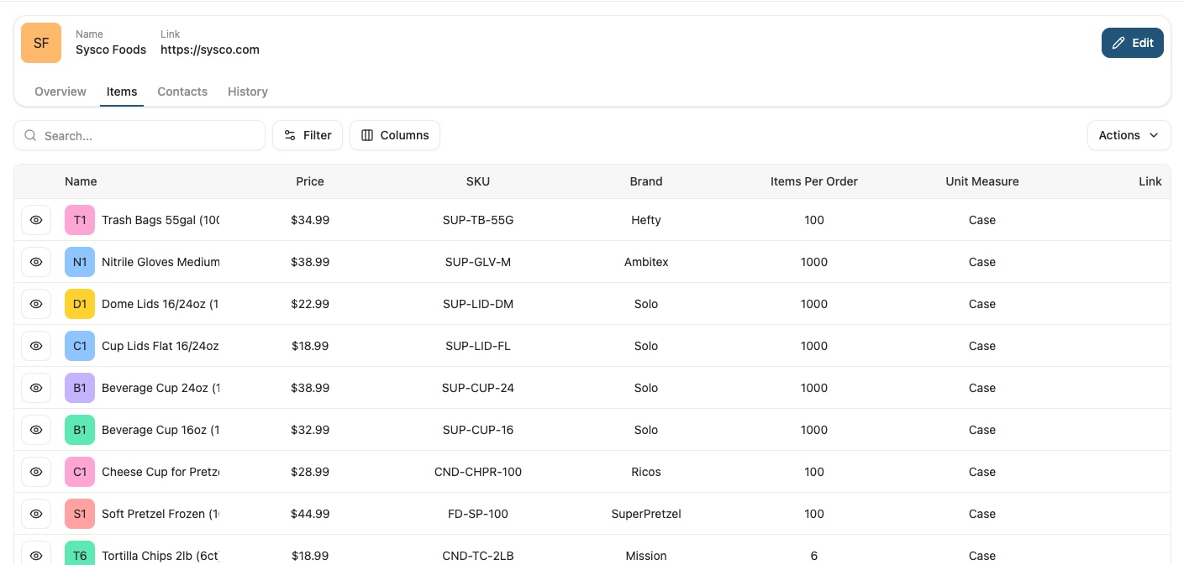Click the SUP-TB-55G SKU cell
Screen dimensions: 1184x565
tap(478, 220)
